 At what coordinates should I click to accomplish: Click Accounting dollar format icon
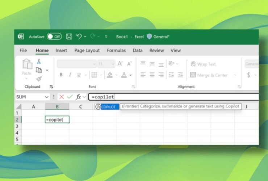[249, 75]
